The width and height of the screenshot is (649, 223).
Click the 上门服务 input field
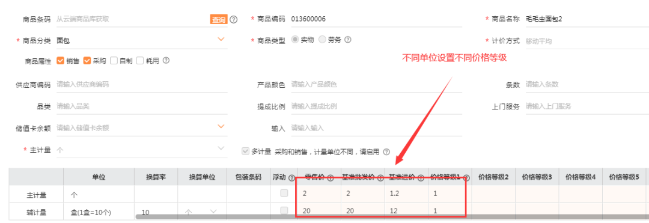[x=587, y=106]
